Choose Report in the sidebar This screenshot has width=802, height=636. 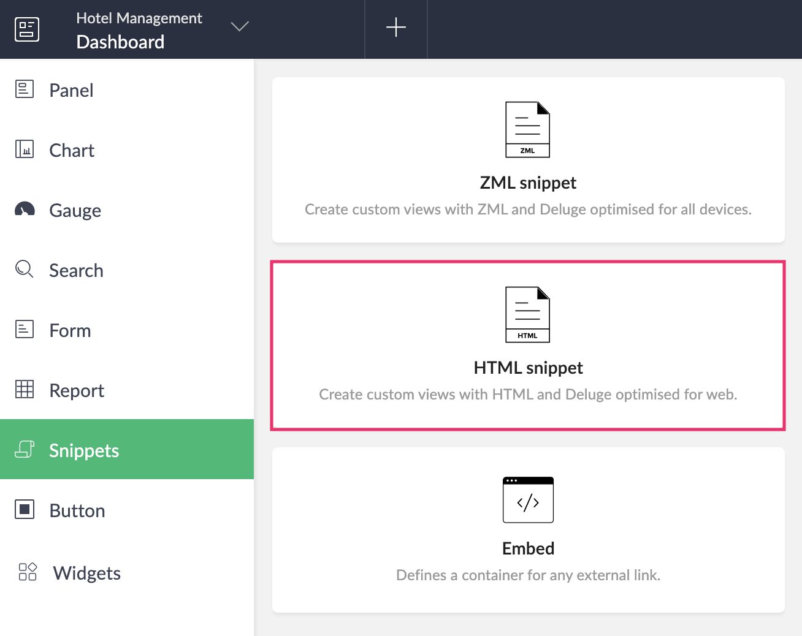click(127, 390)
